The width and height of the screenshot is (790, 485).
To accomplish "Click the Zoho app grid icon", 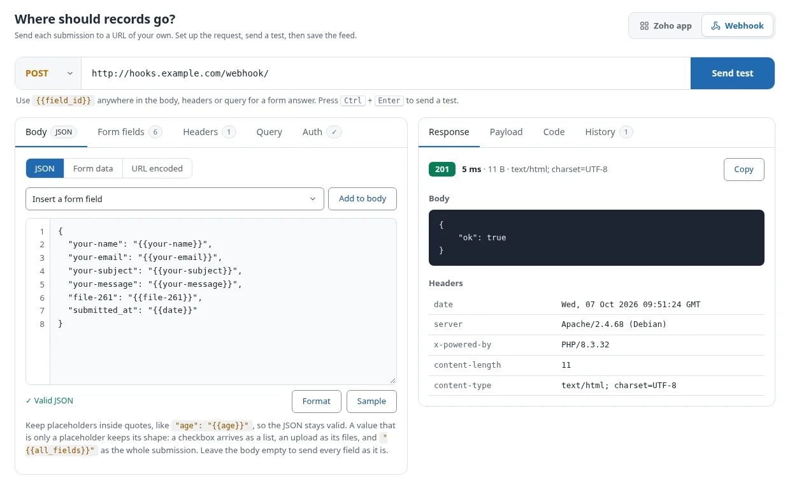I will [x=643, y=26].
